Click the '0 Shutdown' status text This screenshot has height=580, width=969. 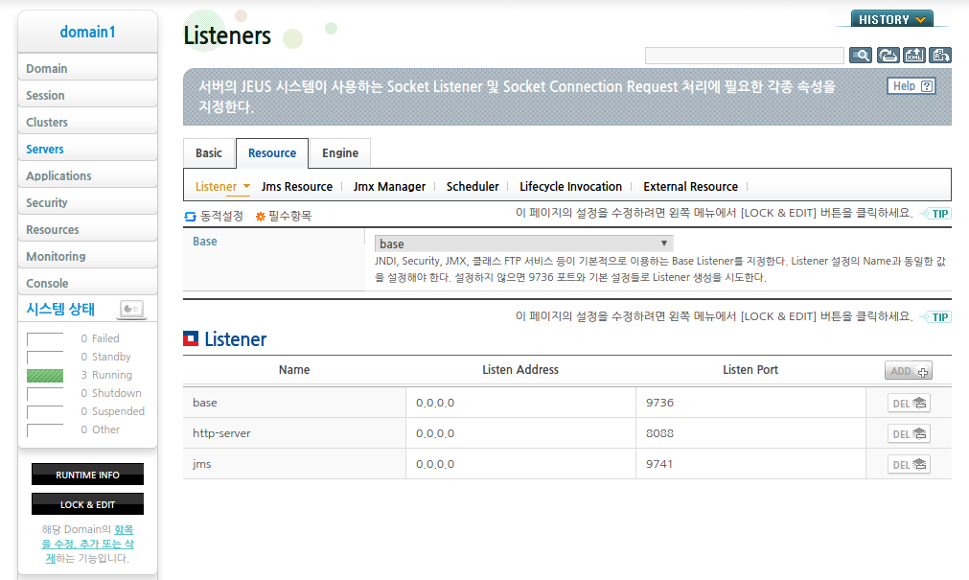coord(111,393)
